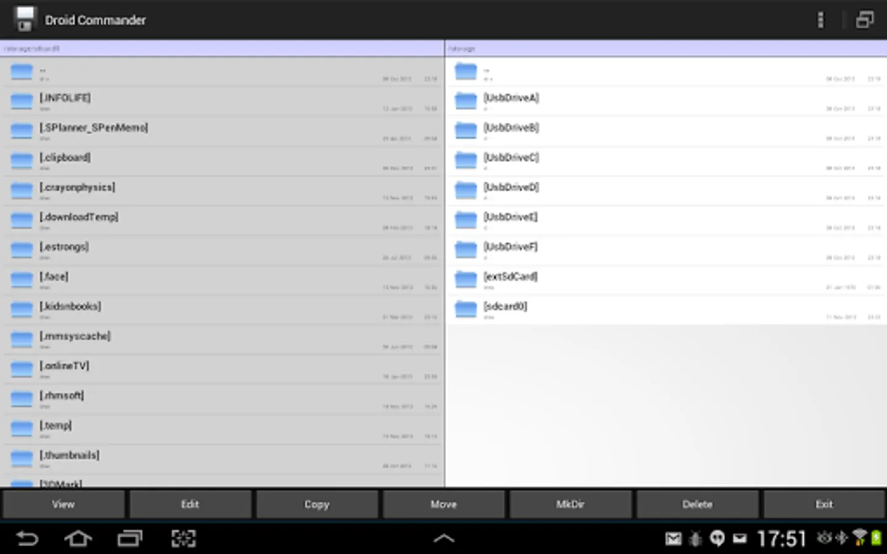Tap the Droid Commander app icon

[25, 20]
